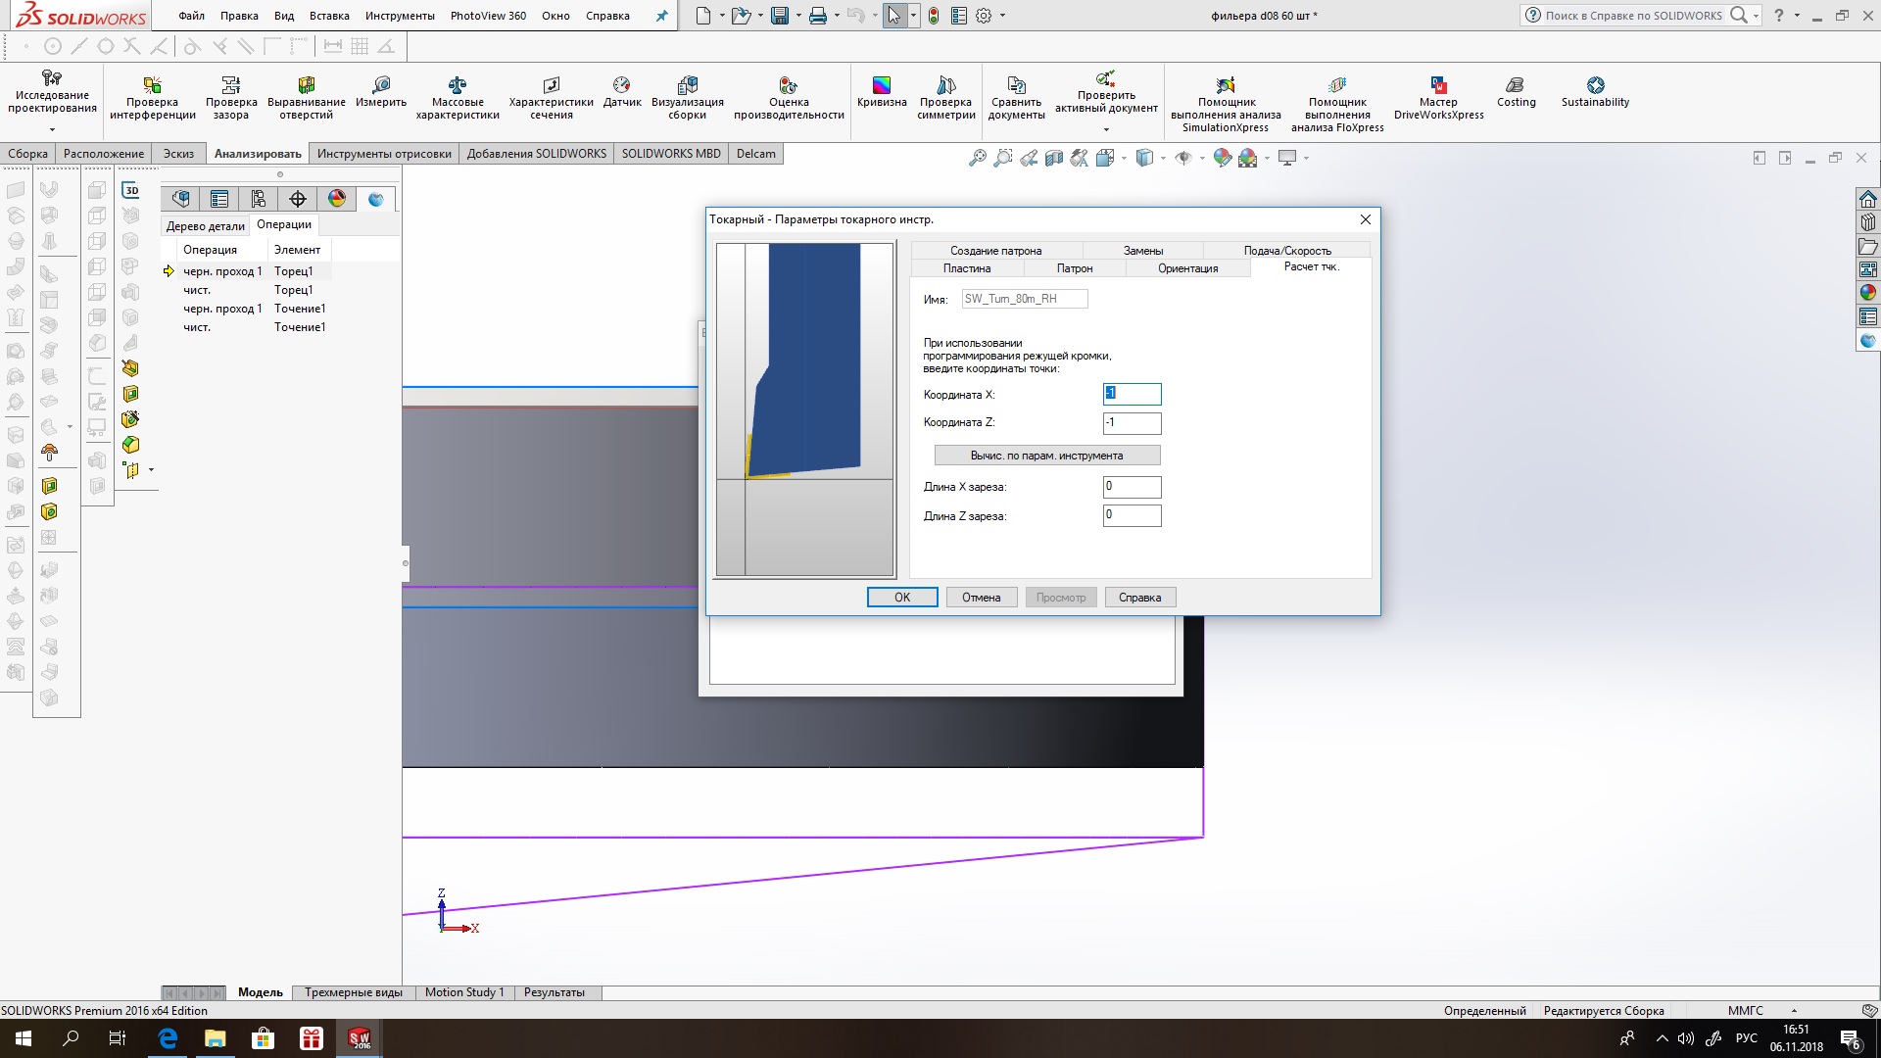The image size is (1881, 1058).
Task: Open the print icon dropdown arrow in the title toolbar
Action: 836,16
